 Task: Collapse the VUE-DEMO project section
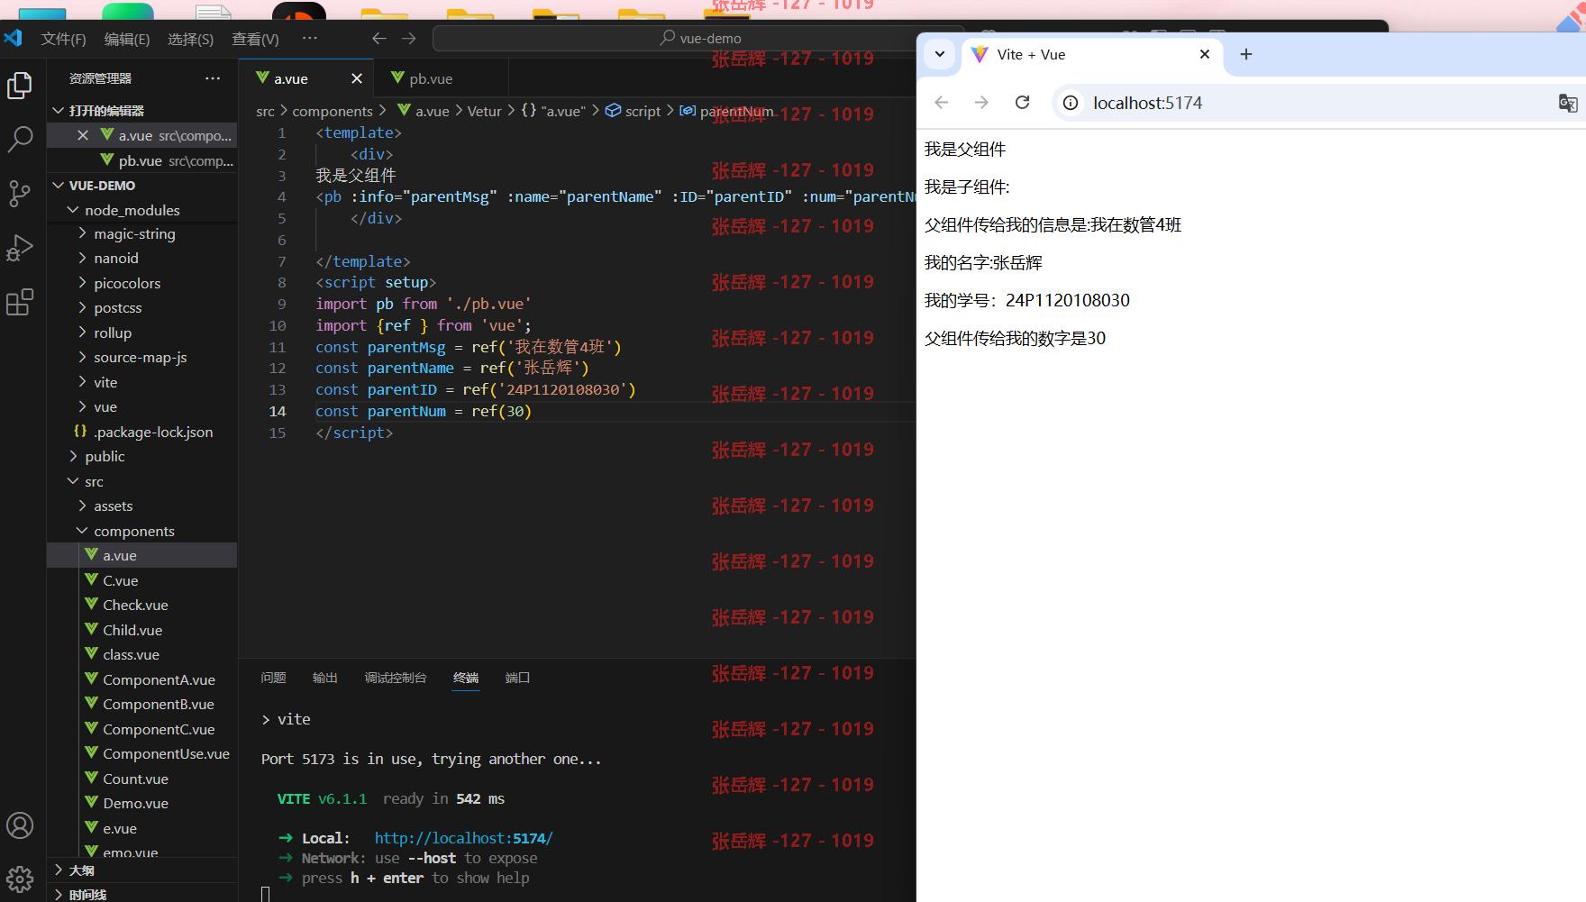[59, 185]
